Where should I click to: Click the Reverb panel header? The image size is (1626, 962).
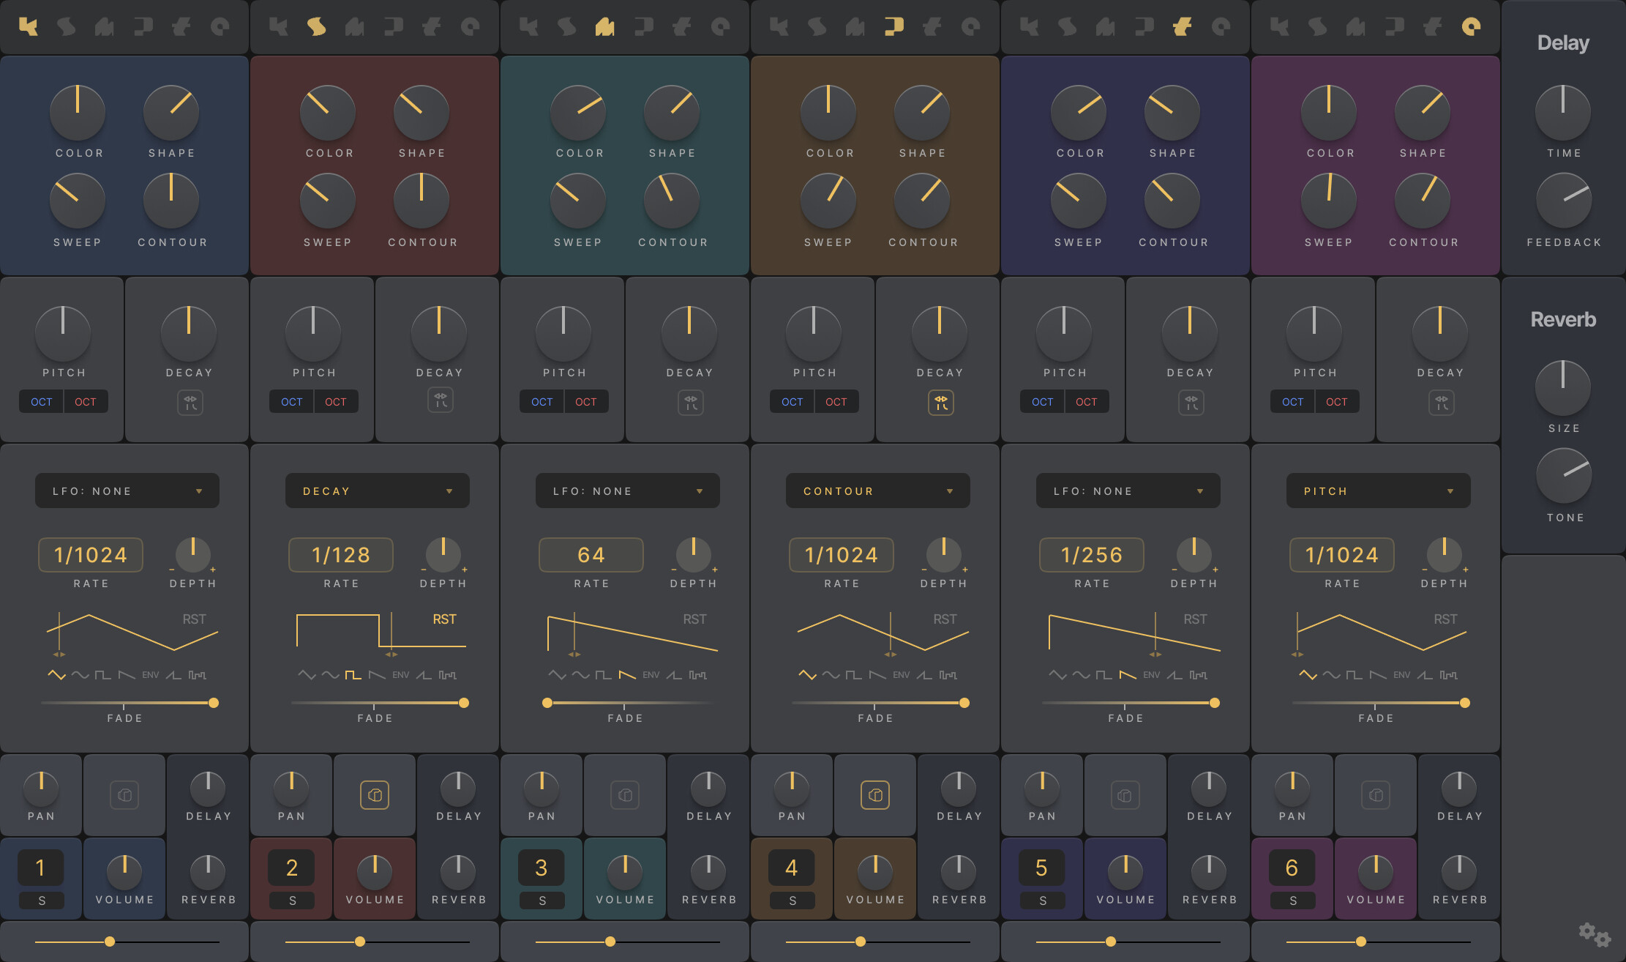coord(1562,319)
